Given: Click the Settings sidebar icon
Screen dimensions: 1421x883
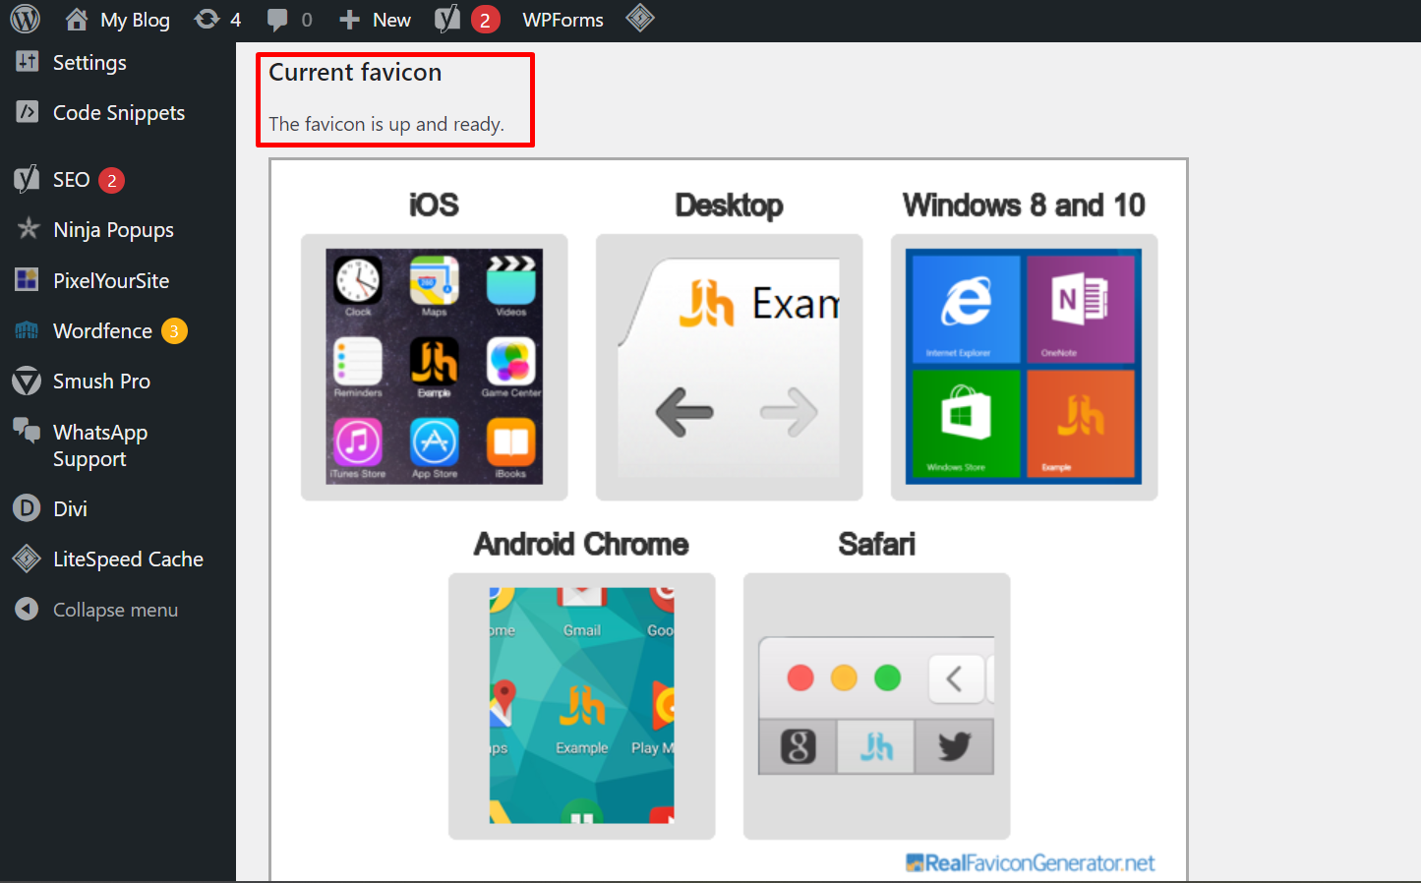Looking at the screenshot, I should click(28, 61).
